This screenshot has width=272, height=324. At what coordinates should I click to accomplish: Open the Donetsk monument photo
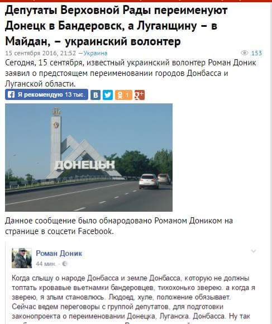[89, 158]
